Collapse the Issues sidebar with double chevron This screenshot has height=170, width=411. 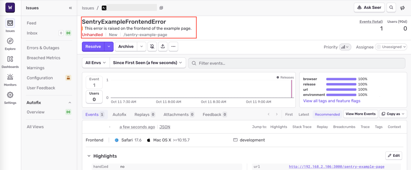[70, 8]
